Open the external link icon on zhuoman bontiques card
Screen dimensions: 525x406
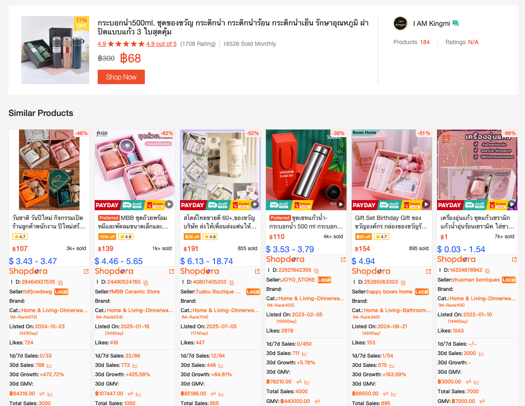(514, 259)
